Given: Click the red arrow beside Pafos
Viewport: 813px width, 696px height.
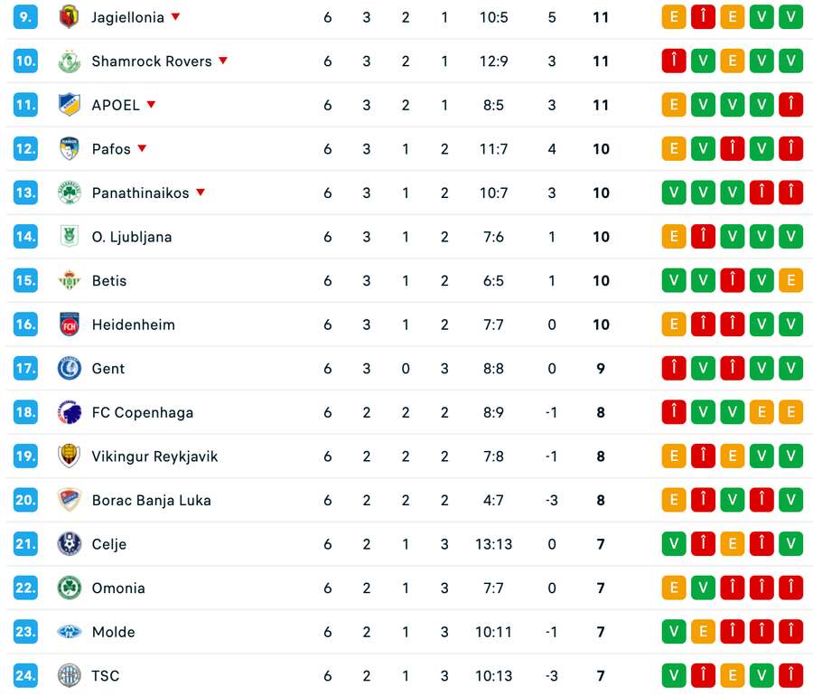Looking at the screenshot, I should (142, 148).
